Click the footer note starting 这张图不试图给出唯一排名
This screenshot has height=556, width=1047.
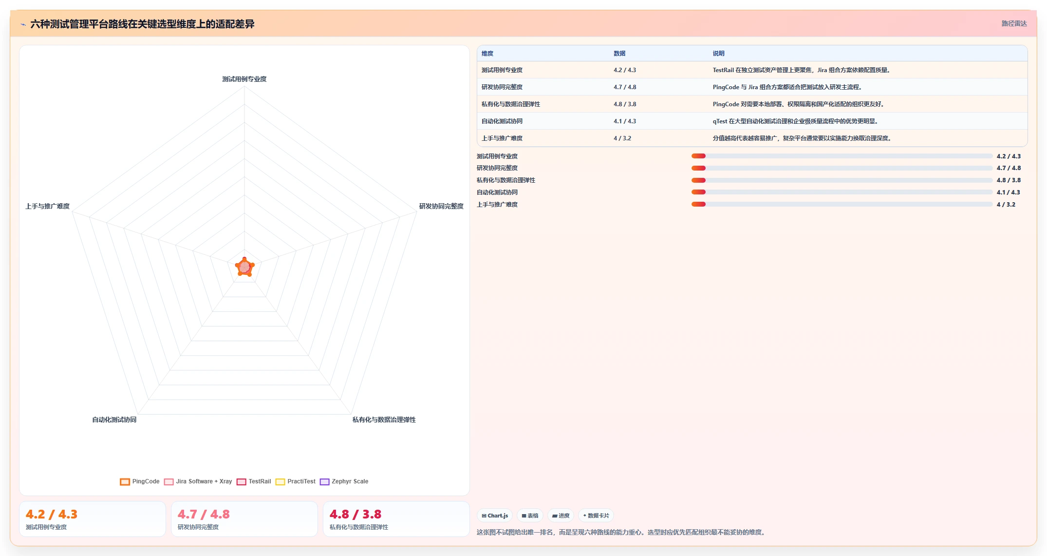[622, 532]
